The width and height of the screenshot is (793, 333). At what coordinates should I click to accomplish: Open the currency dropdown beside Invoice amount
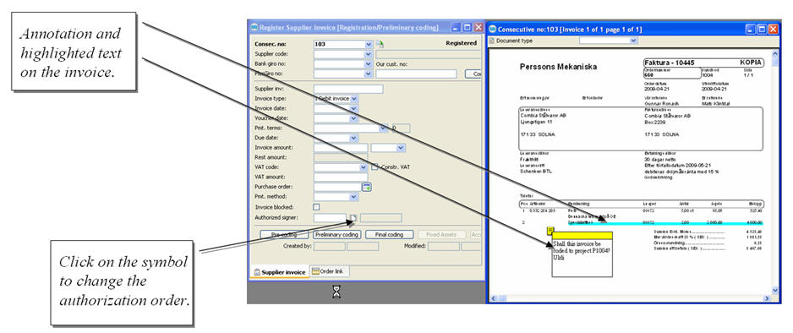point(401,148)
